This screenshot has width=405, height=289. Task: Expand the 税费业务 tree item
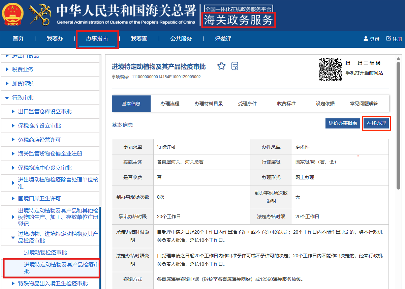pos(7,69)
